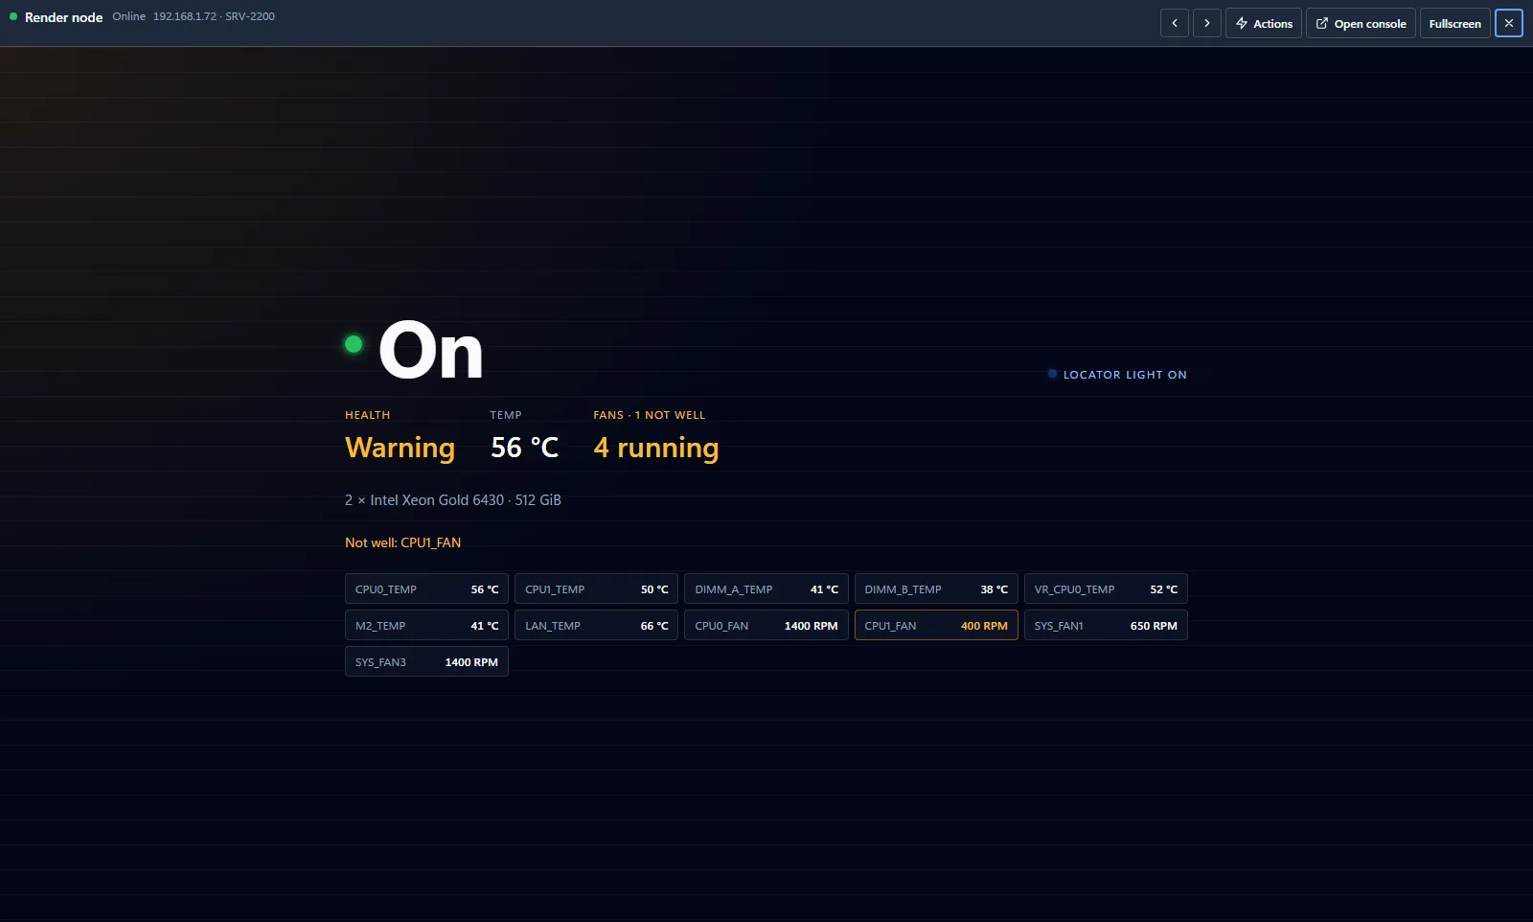Screen dimensions: 1533x922
Task: Click the VR_CPU0_TEMP sensor chip
Action: tap(1106, 589)
